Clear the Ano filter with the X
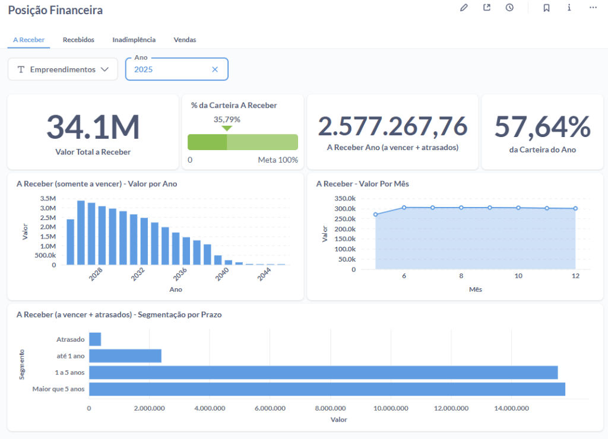Image resolution: width=608 pixels, height=439 pixels. 215,69
